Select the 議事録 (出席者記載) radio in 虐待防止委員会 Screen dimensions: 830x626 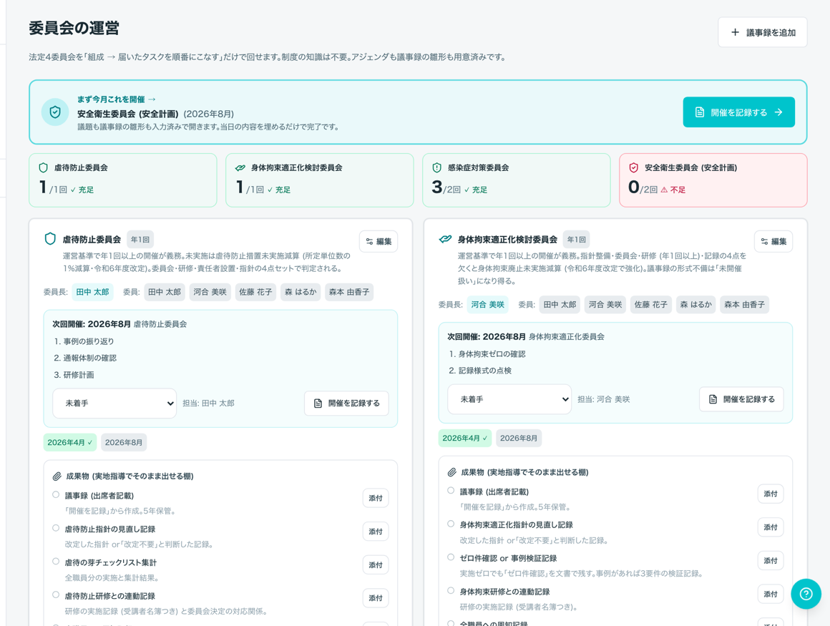(x=56, y=495)
